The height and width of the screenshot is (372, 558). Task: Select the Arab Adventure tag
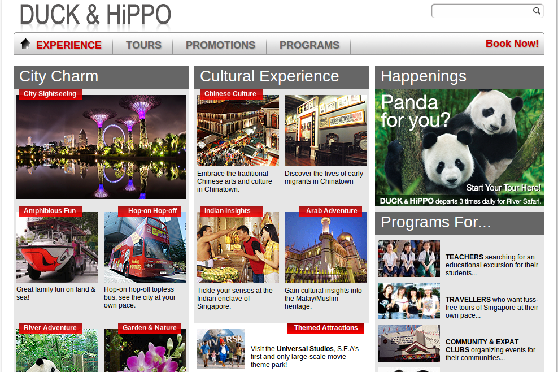[x=332, y=211]
